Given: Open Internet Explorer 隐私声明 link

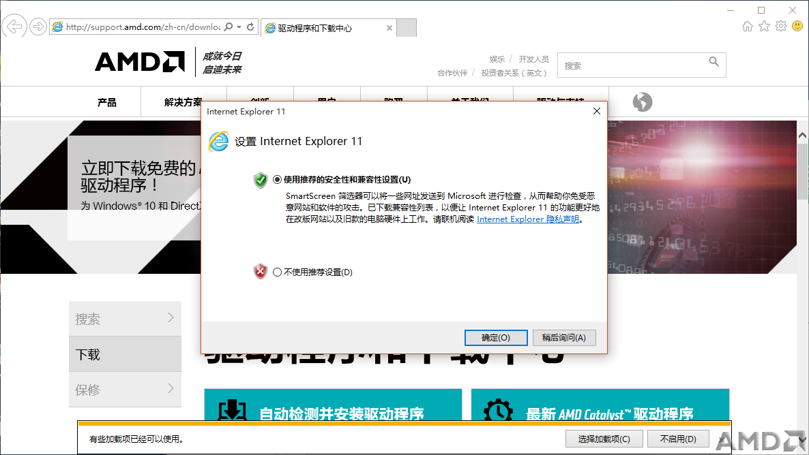Looking at the screenshot, I should click(528, 219).
